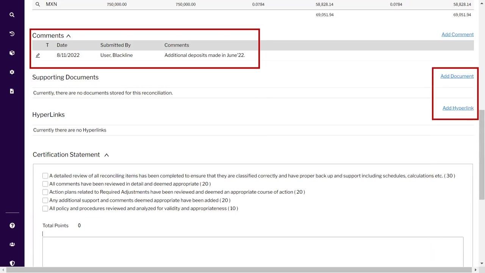The image size is (485, 273).
Task: Click the right arrow of horizontal scrollbar
Action: point(476,270)
